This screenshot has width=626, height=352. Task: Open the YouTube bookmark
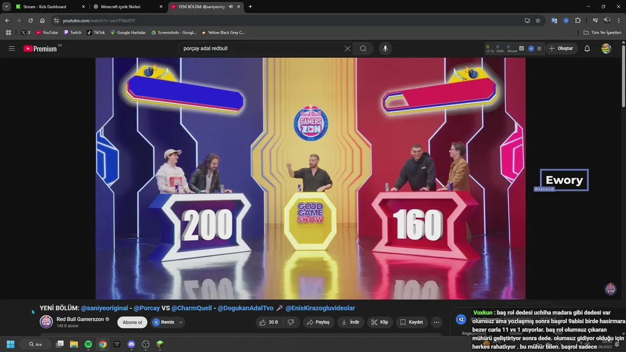47,33
